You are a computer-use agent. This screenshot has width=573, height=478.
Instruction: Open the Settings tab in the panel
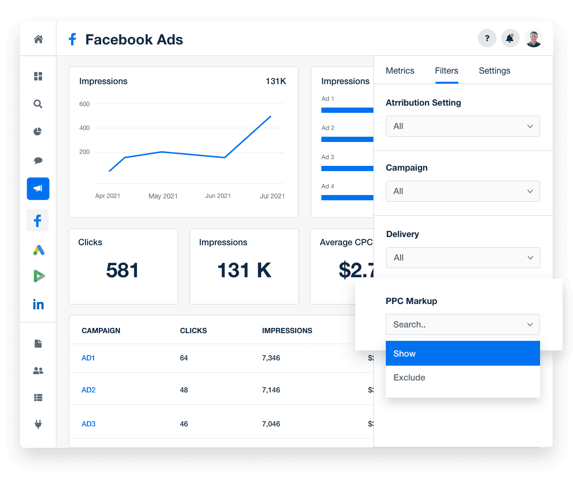coord(494,70)
